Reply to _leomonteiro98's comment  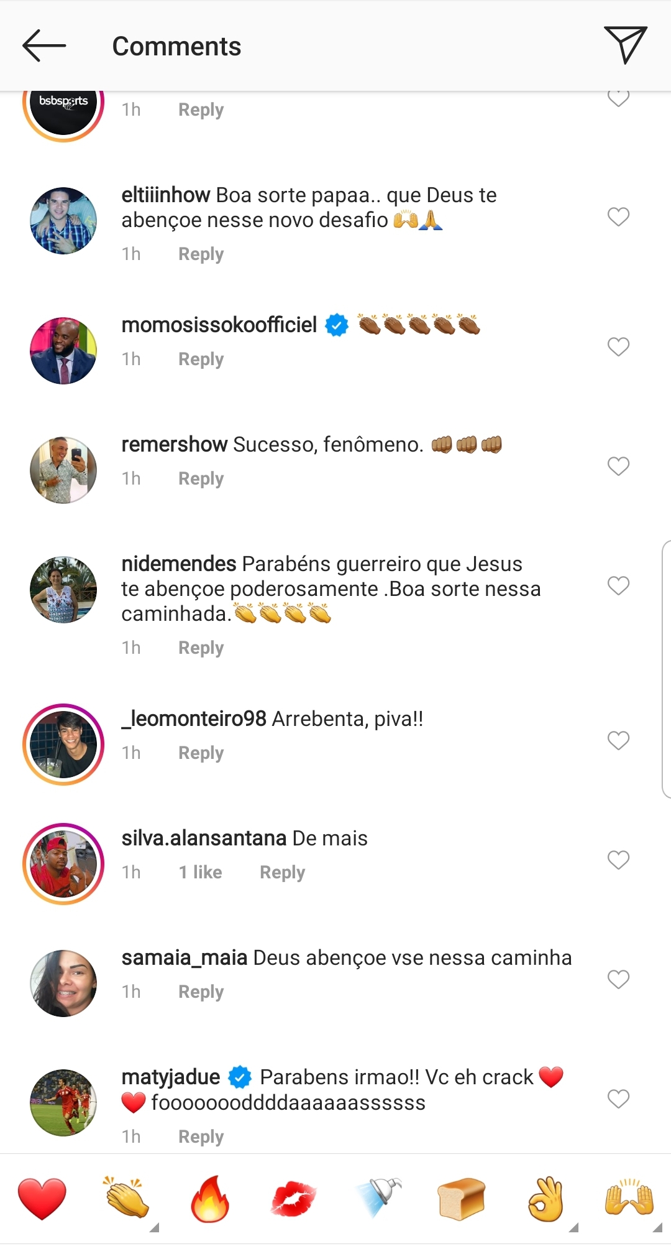[x=201, y=753]
